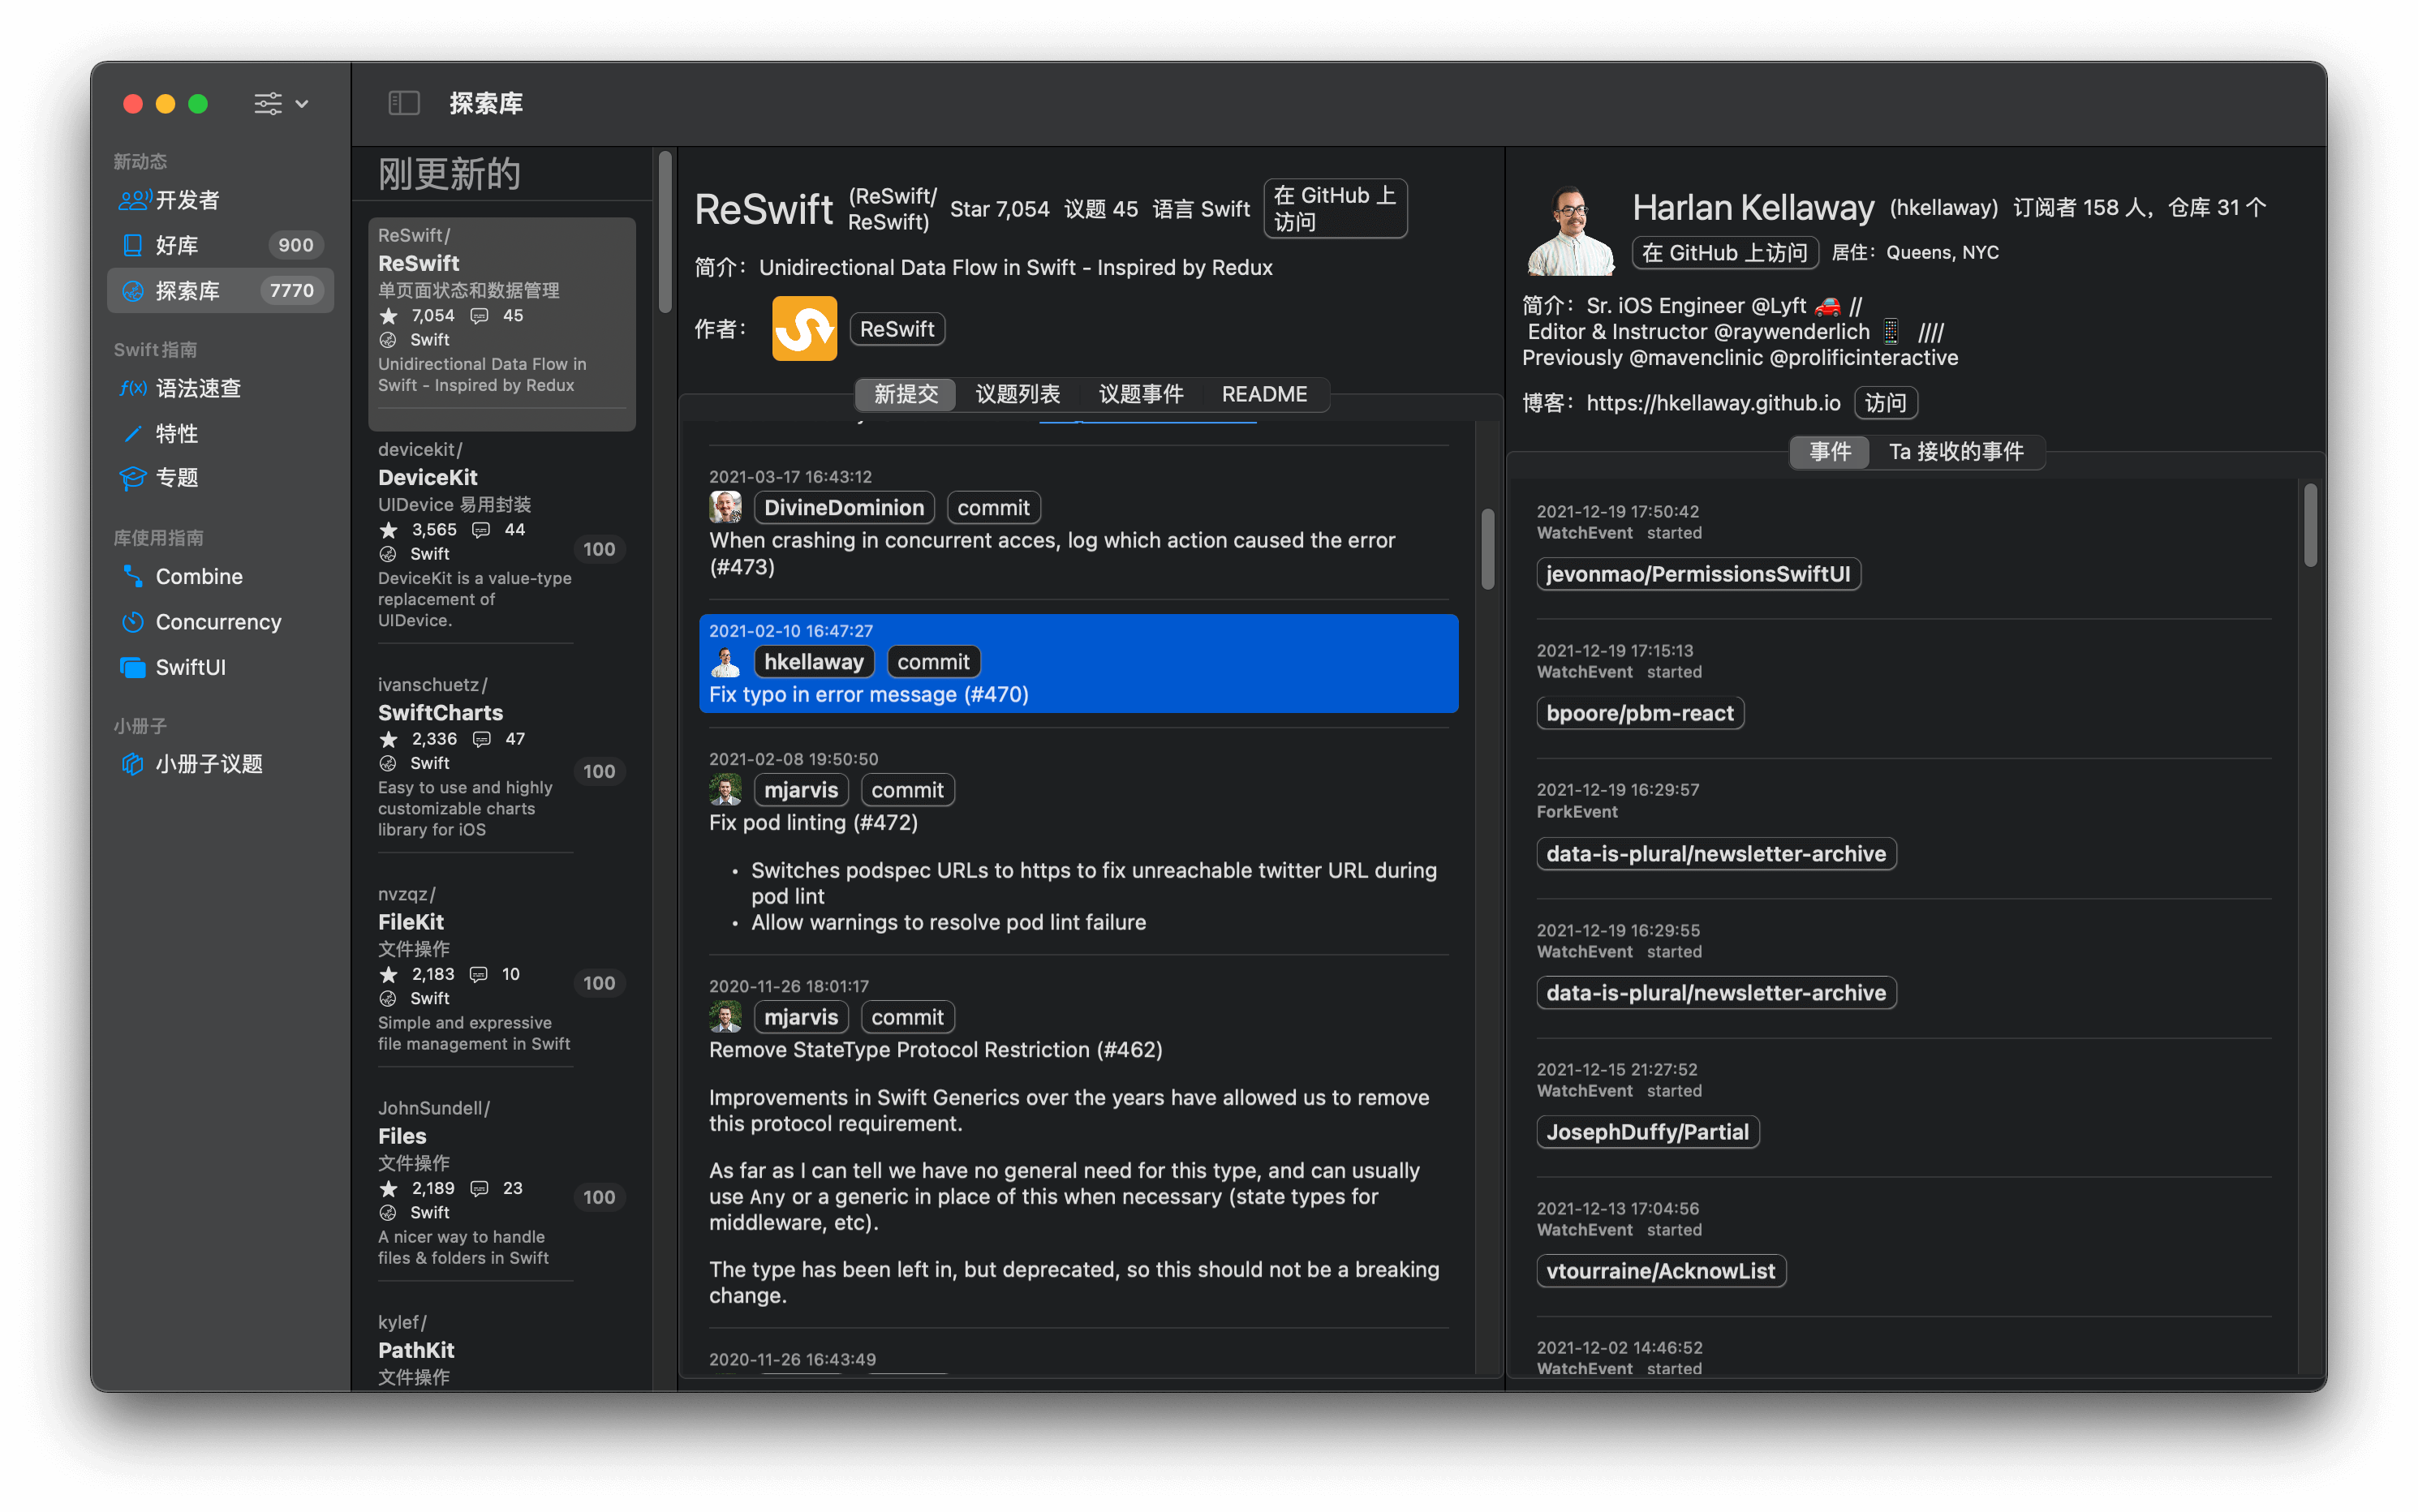Click DivineDominion's avatar

pos(725,507)
